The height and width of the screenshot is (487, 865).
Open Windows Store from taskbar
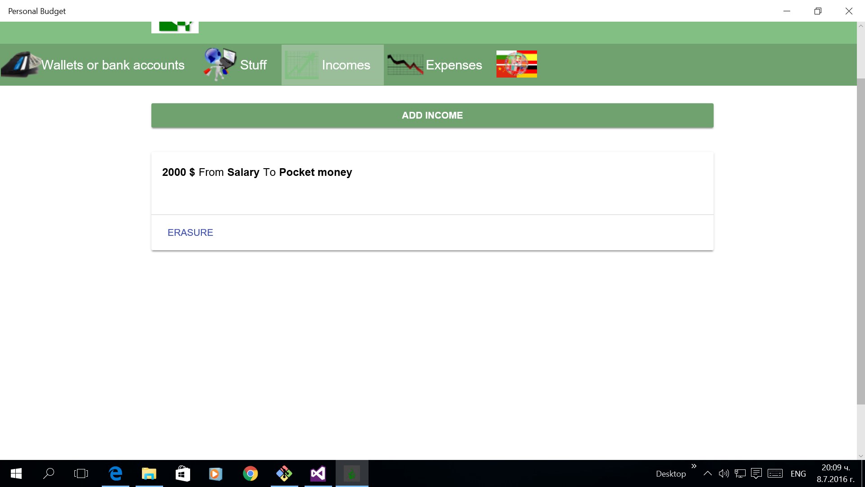pyautogui.click(x=183, y=473)
